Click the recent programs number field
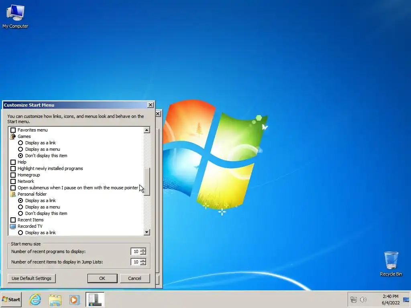Viewport: 411px width, 308px height. (x=136, y=251)
